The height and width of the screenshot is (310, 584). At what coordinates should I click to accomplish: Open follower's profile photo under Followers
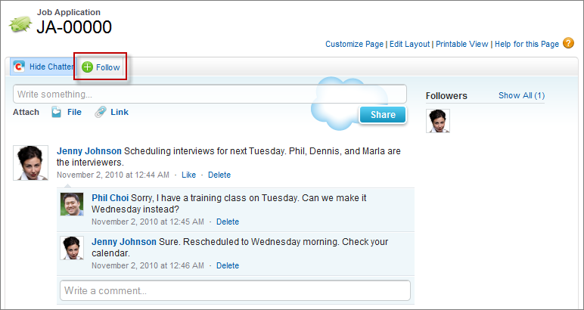pos(438,121)
